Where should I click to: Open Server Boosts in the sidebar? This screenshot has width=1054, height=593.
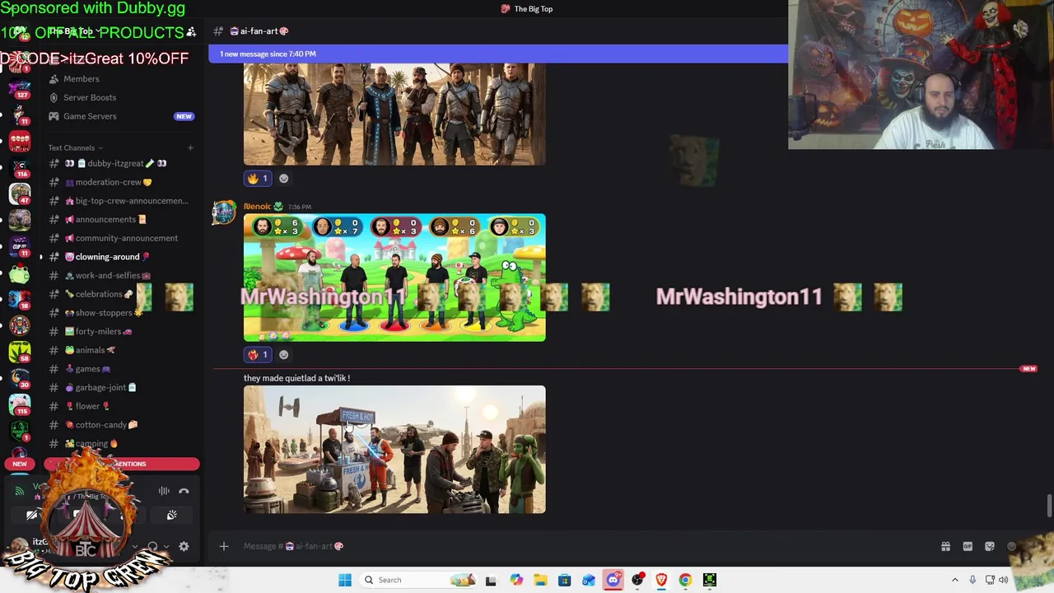(x=90, y=97)
